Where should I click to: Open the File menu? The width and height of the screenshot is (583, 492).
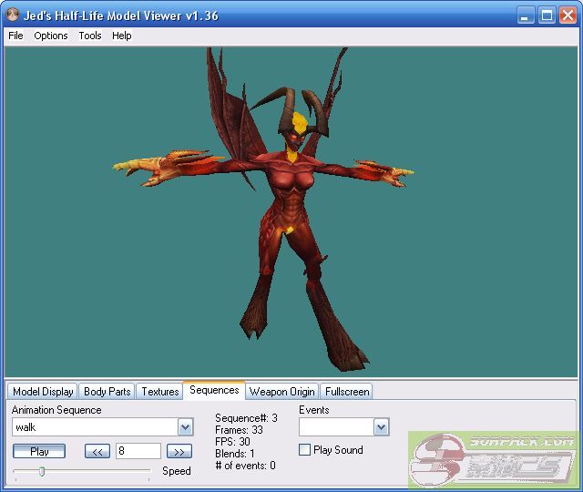pyautogui.click(x=15, y=36)
